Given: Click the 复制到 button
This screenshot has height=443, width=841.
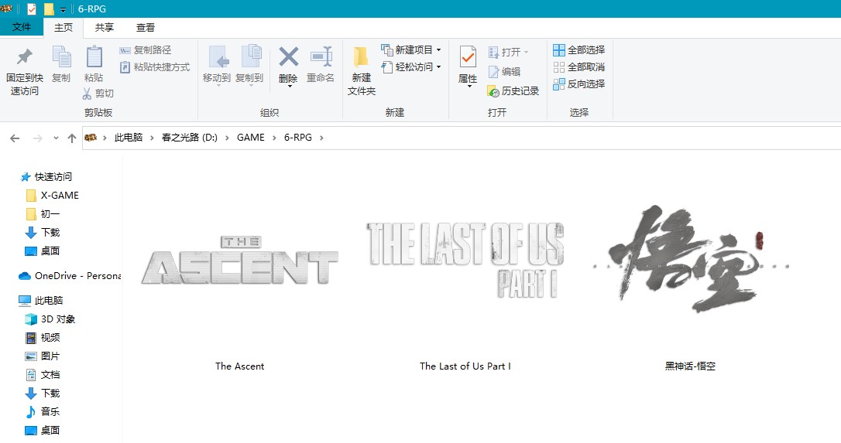Looking at the screenshot, I should tap(249, 66).
